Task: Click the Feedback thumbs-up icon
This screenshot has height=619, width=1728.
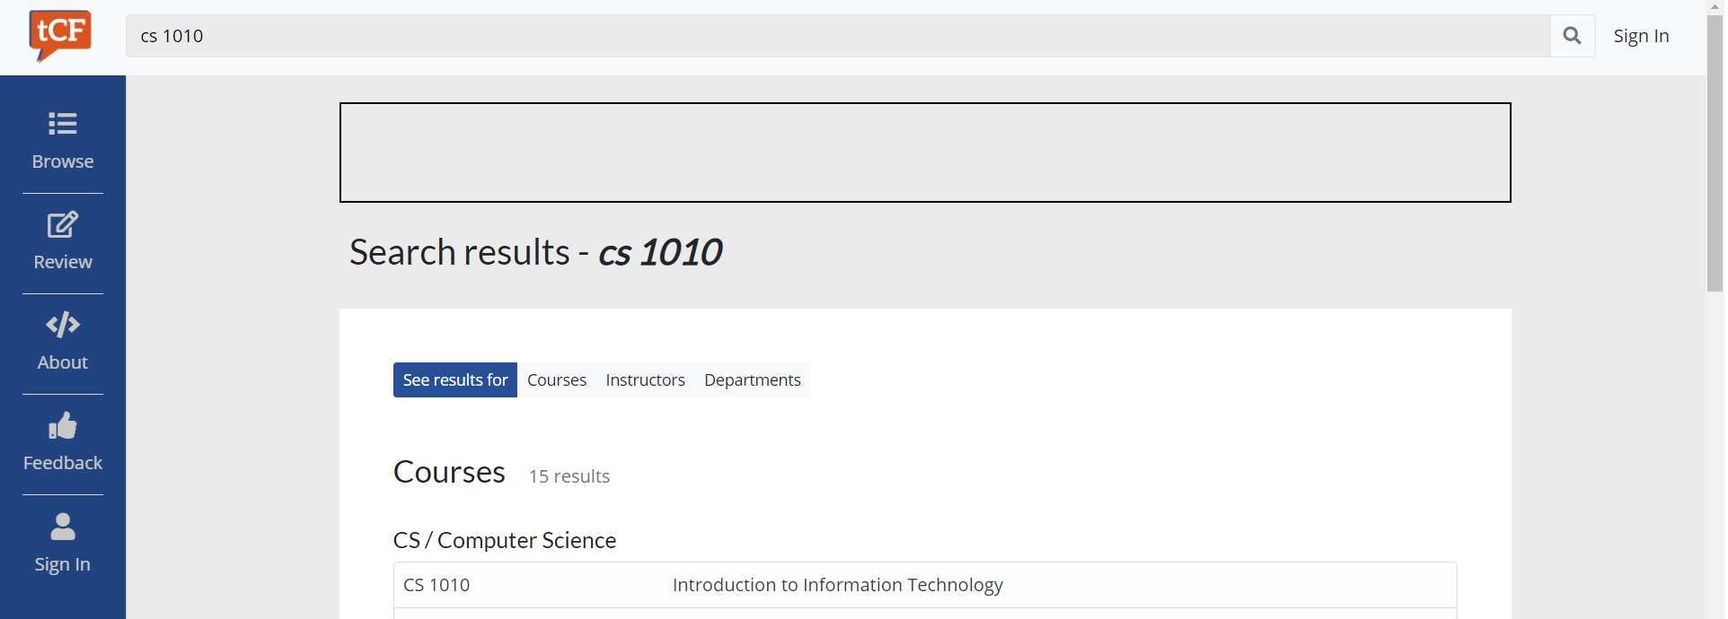Action: coord(62,427)
